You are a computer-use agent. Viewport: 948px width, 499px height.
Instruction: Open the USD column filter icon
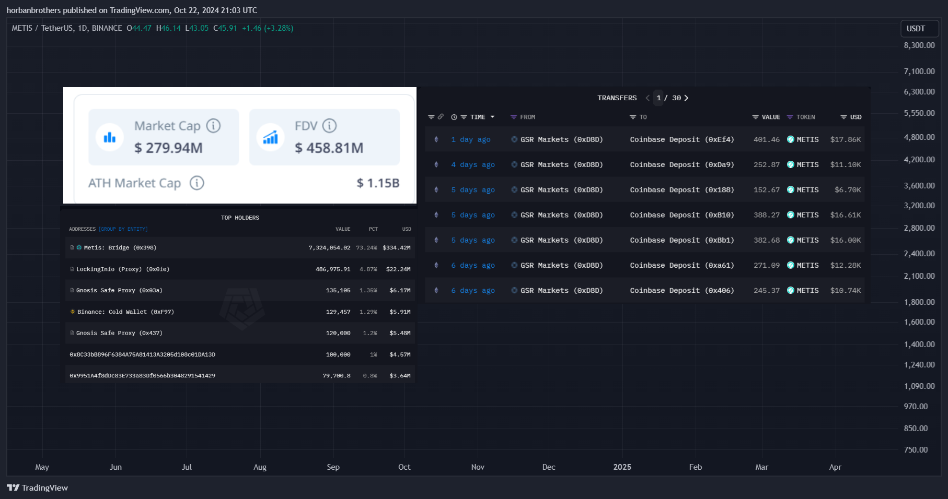[843, 117]
